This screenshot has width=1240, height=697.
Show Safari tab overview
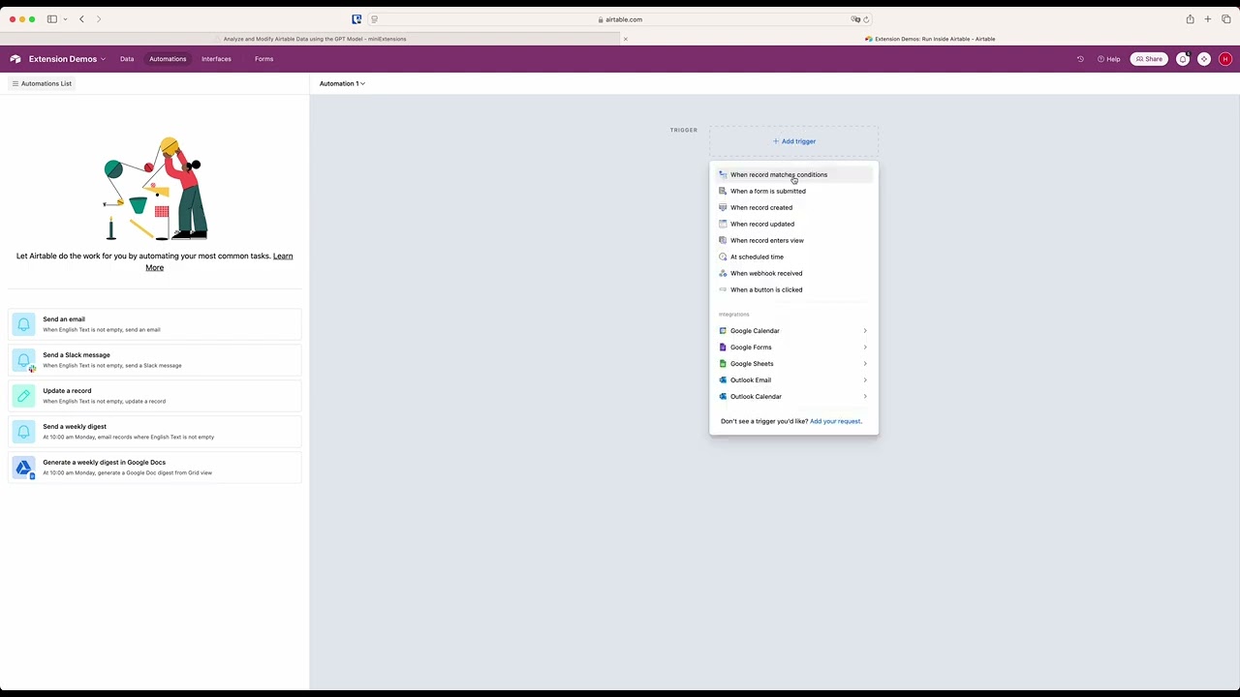click(1225, 19)
